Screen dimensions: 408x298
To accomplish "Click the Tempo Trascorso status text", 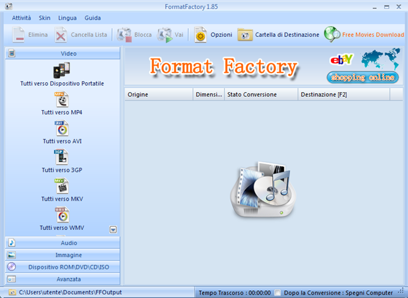I will click(235, 293).
